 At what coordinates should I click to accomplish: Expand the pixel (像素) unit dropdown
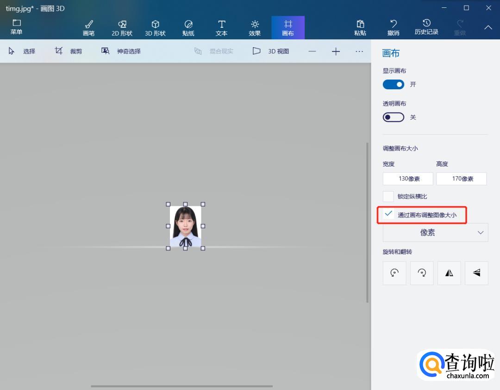pyautogui.click(x=435, y=233)
